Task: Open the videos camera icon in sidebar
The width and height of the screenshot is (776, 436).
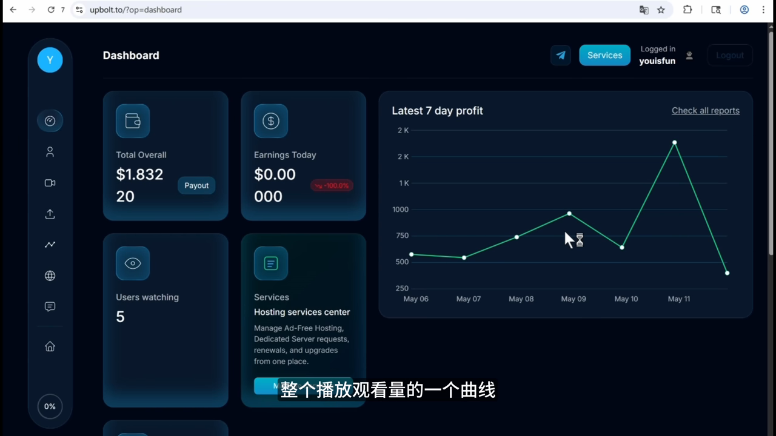Action: (50, 183)
